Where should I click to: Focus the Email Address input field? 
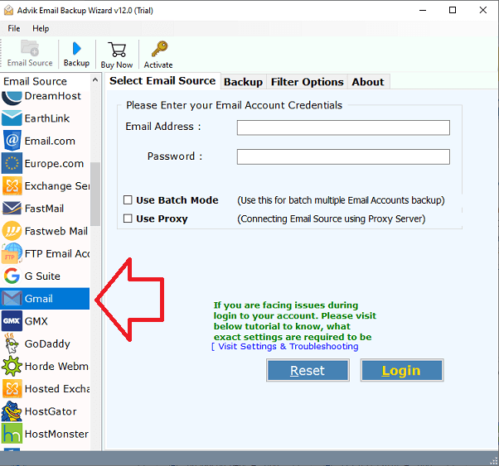(x=343, y=127)
